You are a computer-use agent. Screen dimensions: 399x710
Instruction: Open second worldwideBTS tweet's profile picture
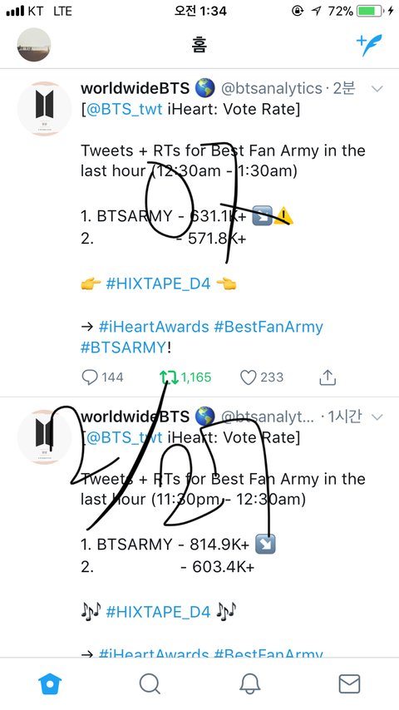[x=44, y=437]
